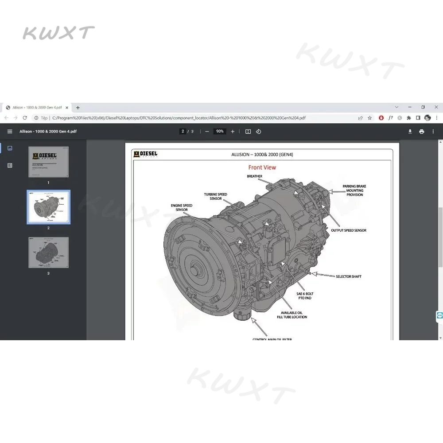Open page 3 thumbnail

(48, 253)
